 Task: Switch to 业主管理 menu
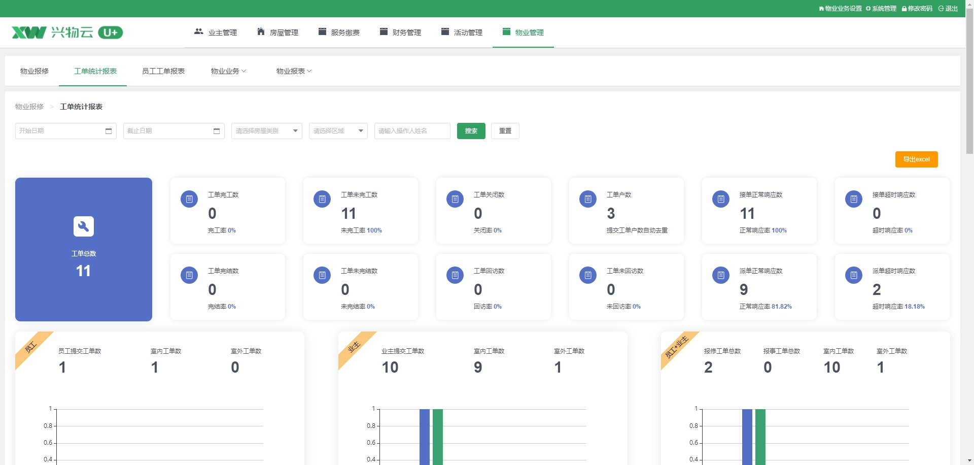[x=216, y=32]
